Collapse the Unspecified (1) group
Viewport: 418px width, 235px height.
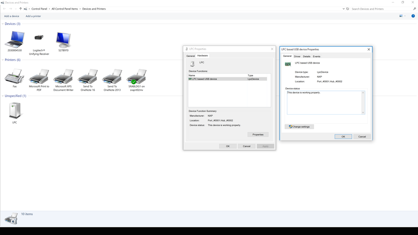(x=3, y=96)
